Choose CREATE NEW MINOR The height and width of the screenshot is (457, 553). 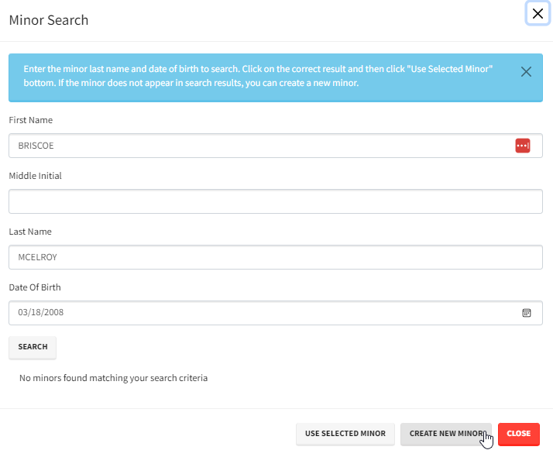[445, 434]
